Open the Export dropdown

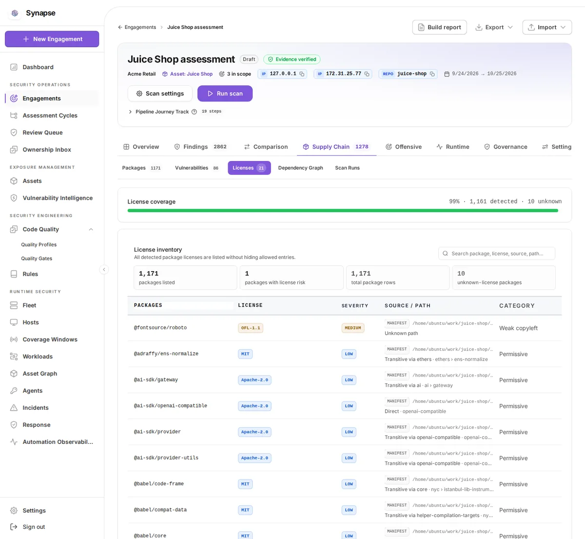(x=494, y=27)
